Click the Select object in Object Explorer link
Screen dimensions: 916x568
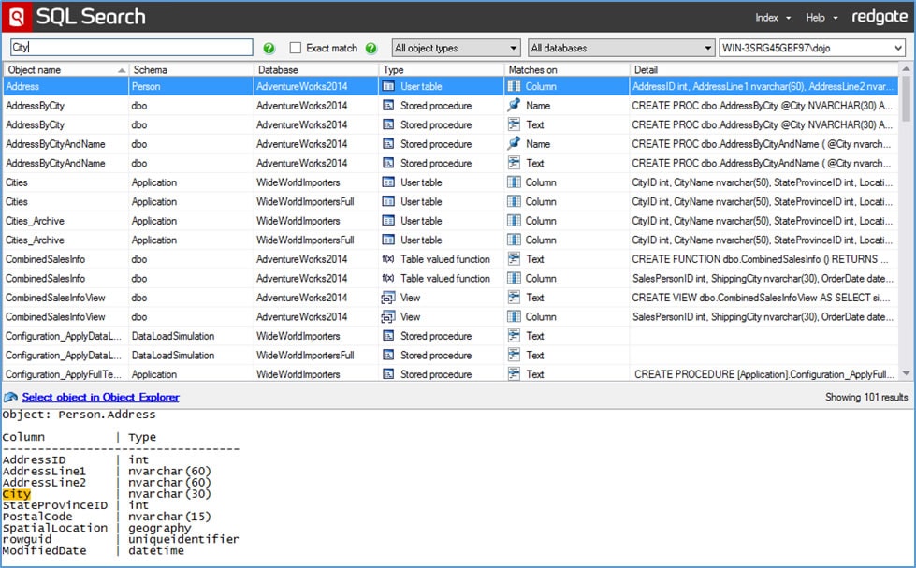(x=100, y=398)
